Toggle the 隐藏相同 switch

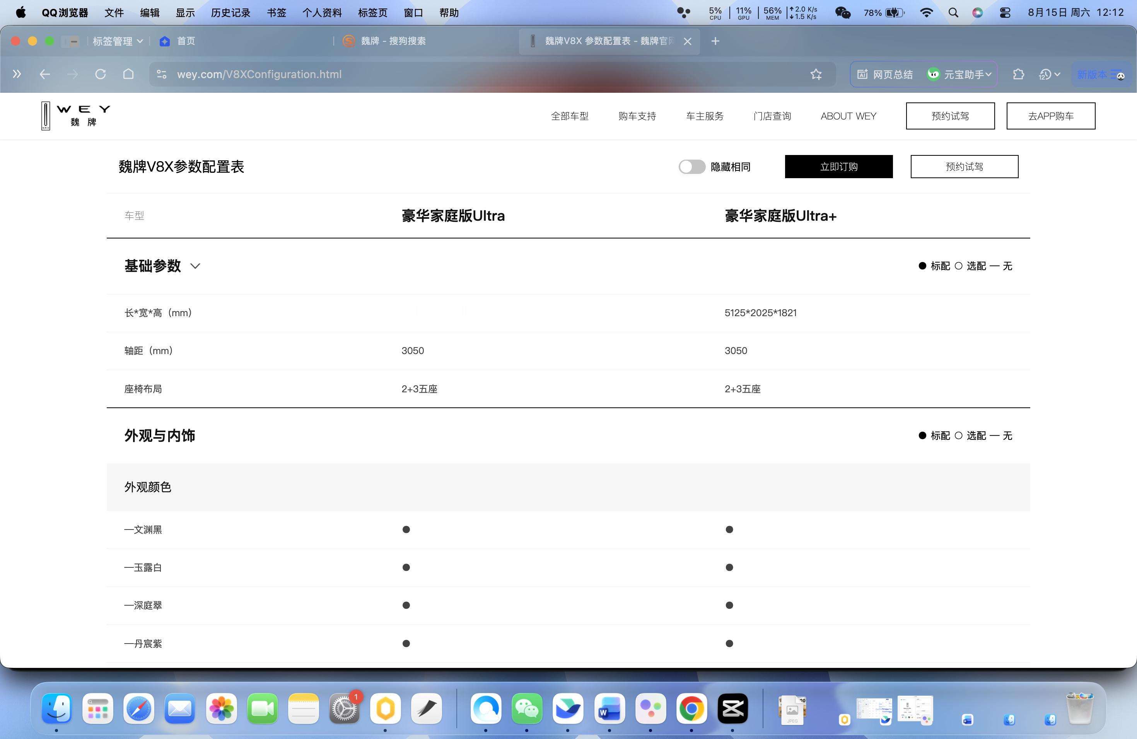(x=692, y=167)
